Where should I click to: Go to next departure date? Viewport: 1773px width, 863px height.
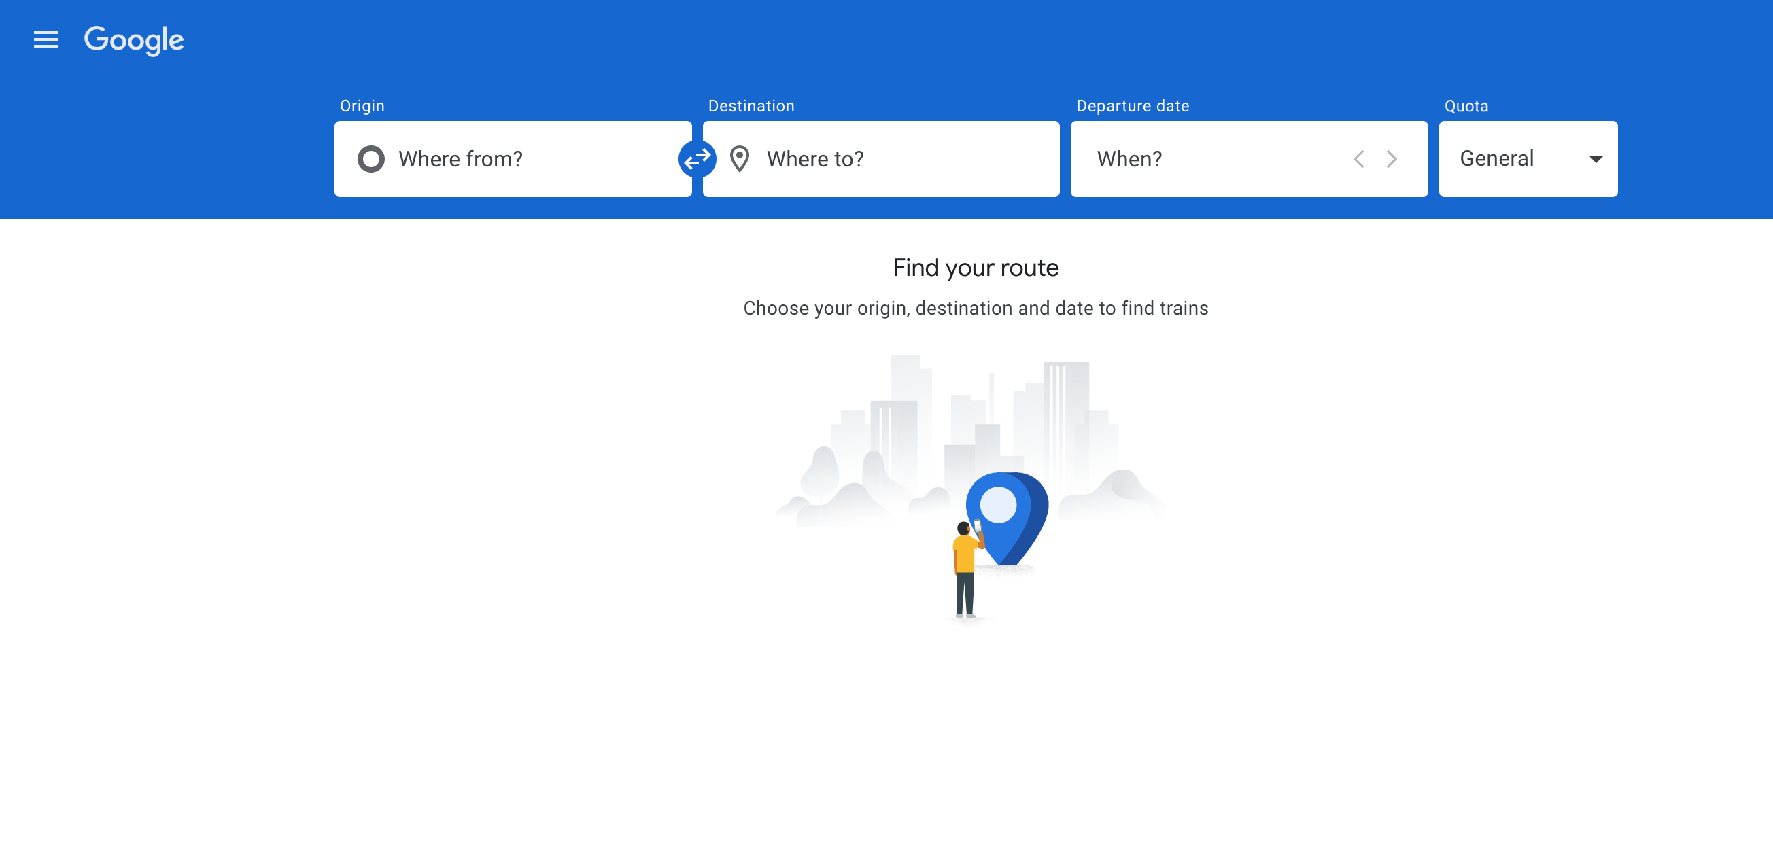(1391, 159)
